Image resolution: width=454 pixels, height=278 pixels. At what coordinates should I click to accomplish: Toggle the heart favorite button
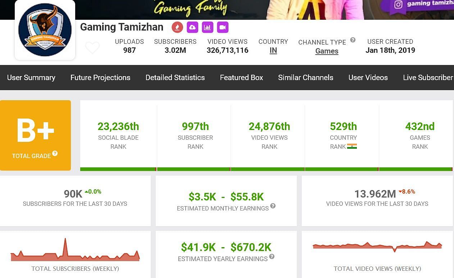click(92, 48)
